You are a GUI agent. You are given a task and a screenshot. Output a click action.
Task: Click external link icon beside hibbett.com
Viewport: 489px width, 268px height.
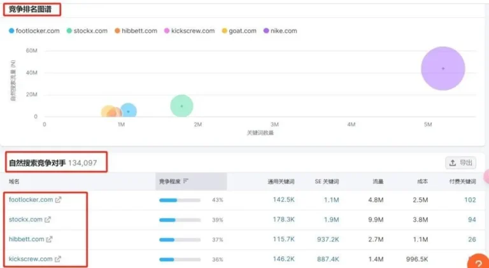tap(50, 239)
